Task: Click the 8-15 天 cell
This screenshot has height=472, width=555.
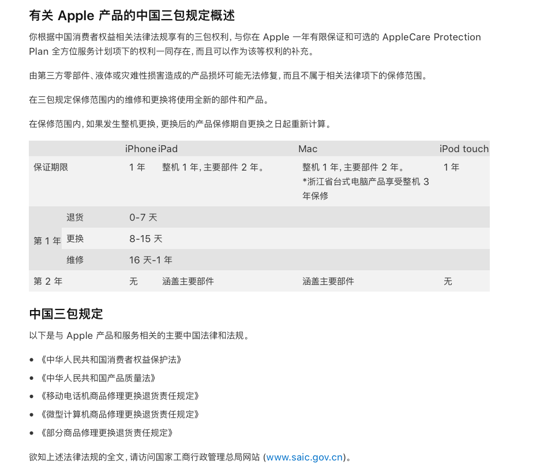Action: pyautogui.click(x=145, y=239)
